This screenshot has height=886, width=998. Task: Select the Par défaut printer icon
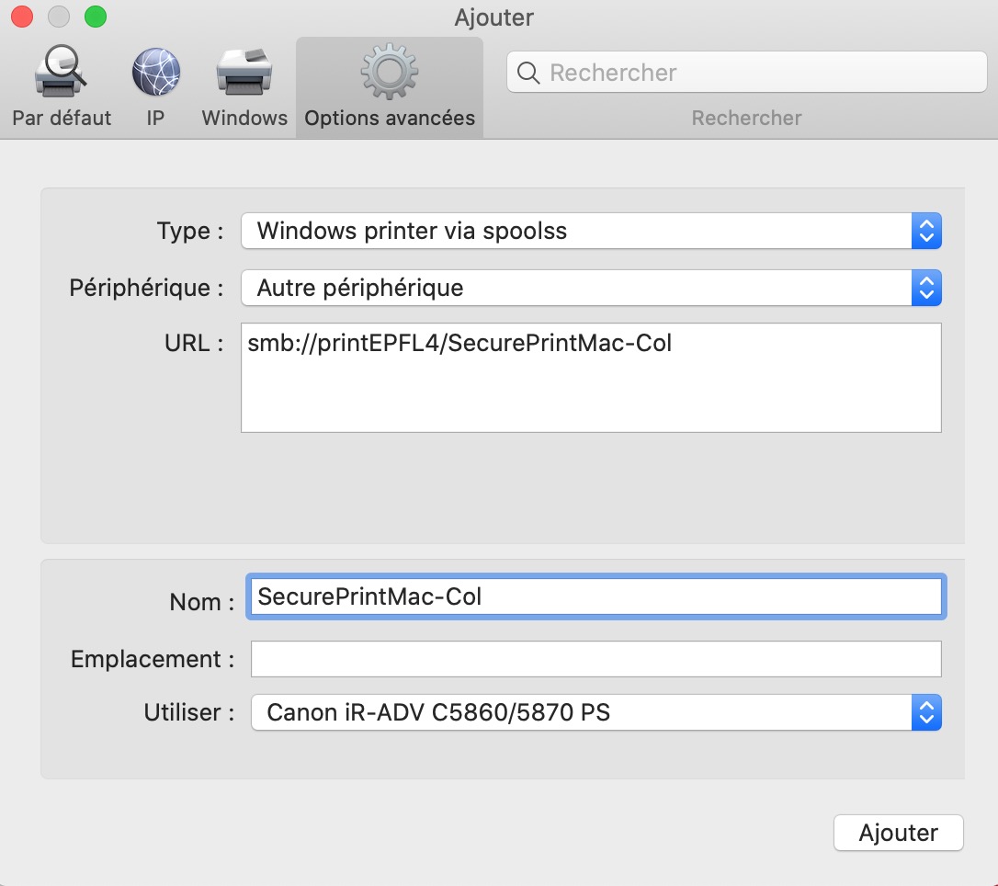coord(61,74)
